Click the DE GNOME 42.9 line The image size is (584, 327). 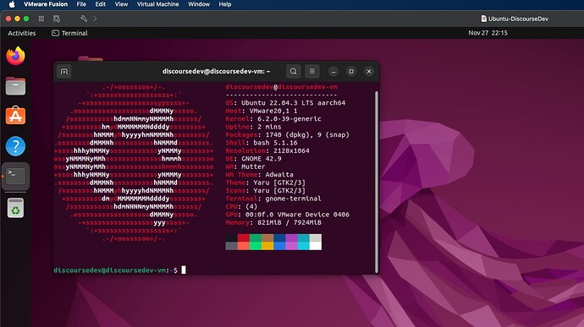click(x=253, y=159)
